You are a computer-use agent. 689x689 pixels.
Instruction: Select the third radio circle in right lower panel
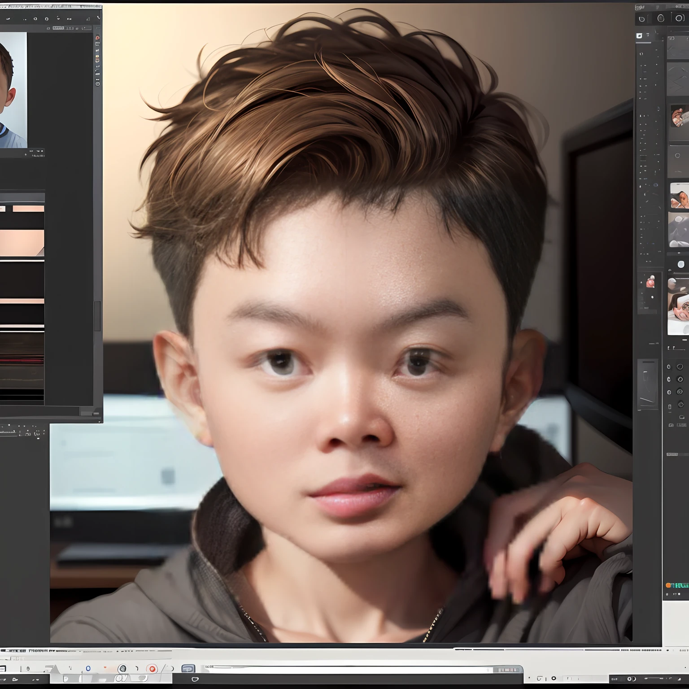point(680,392)
